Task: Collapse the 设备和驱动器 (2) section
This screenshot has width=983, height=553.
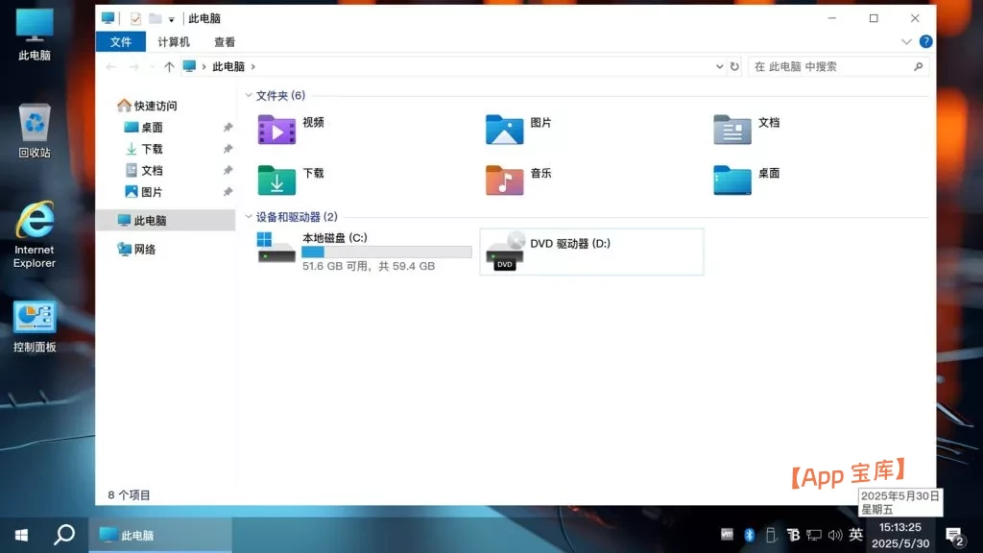Action: coord(250,217)
